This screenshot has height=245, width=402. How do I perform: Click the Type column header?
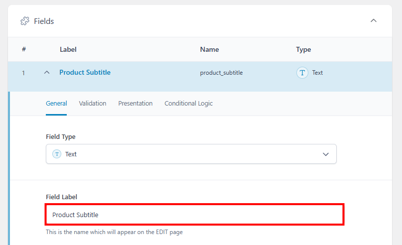(303, 50)
